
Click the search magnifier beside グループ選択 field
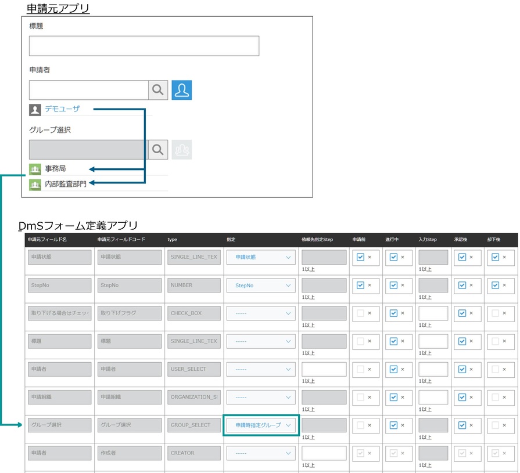pos(158,150)
